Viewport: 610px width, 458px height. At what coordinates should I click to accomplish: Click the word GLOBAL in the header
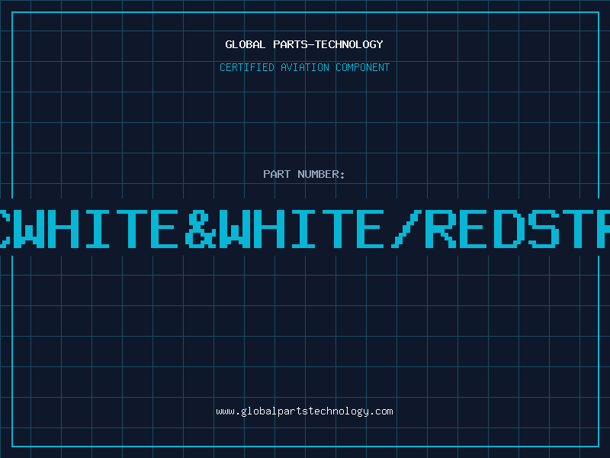[x=246, y=44]
